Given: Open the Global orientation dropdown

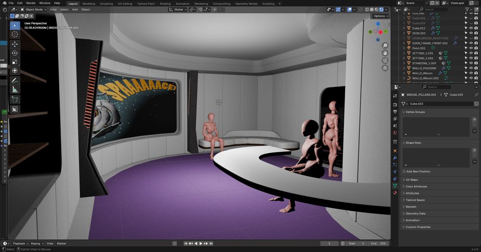Looking at the screenshot, I should tap(178, 10).
